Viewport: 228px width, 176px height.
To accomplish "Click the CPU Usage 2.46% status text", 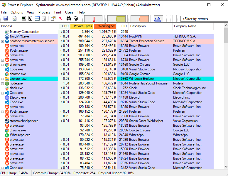I will pos(14,173).
